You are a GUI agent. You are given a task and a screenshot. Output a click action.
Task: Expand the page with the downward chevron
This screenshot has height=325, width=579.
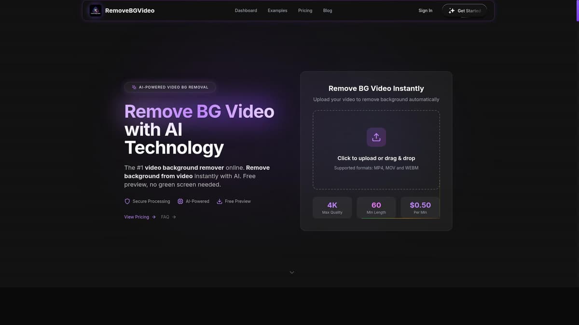tap(291, 272)
